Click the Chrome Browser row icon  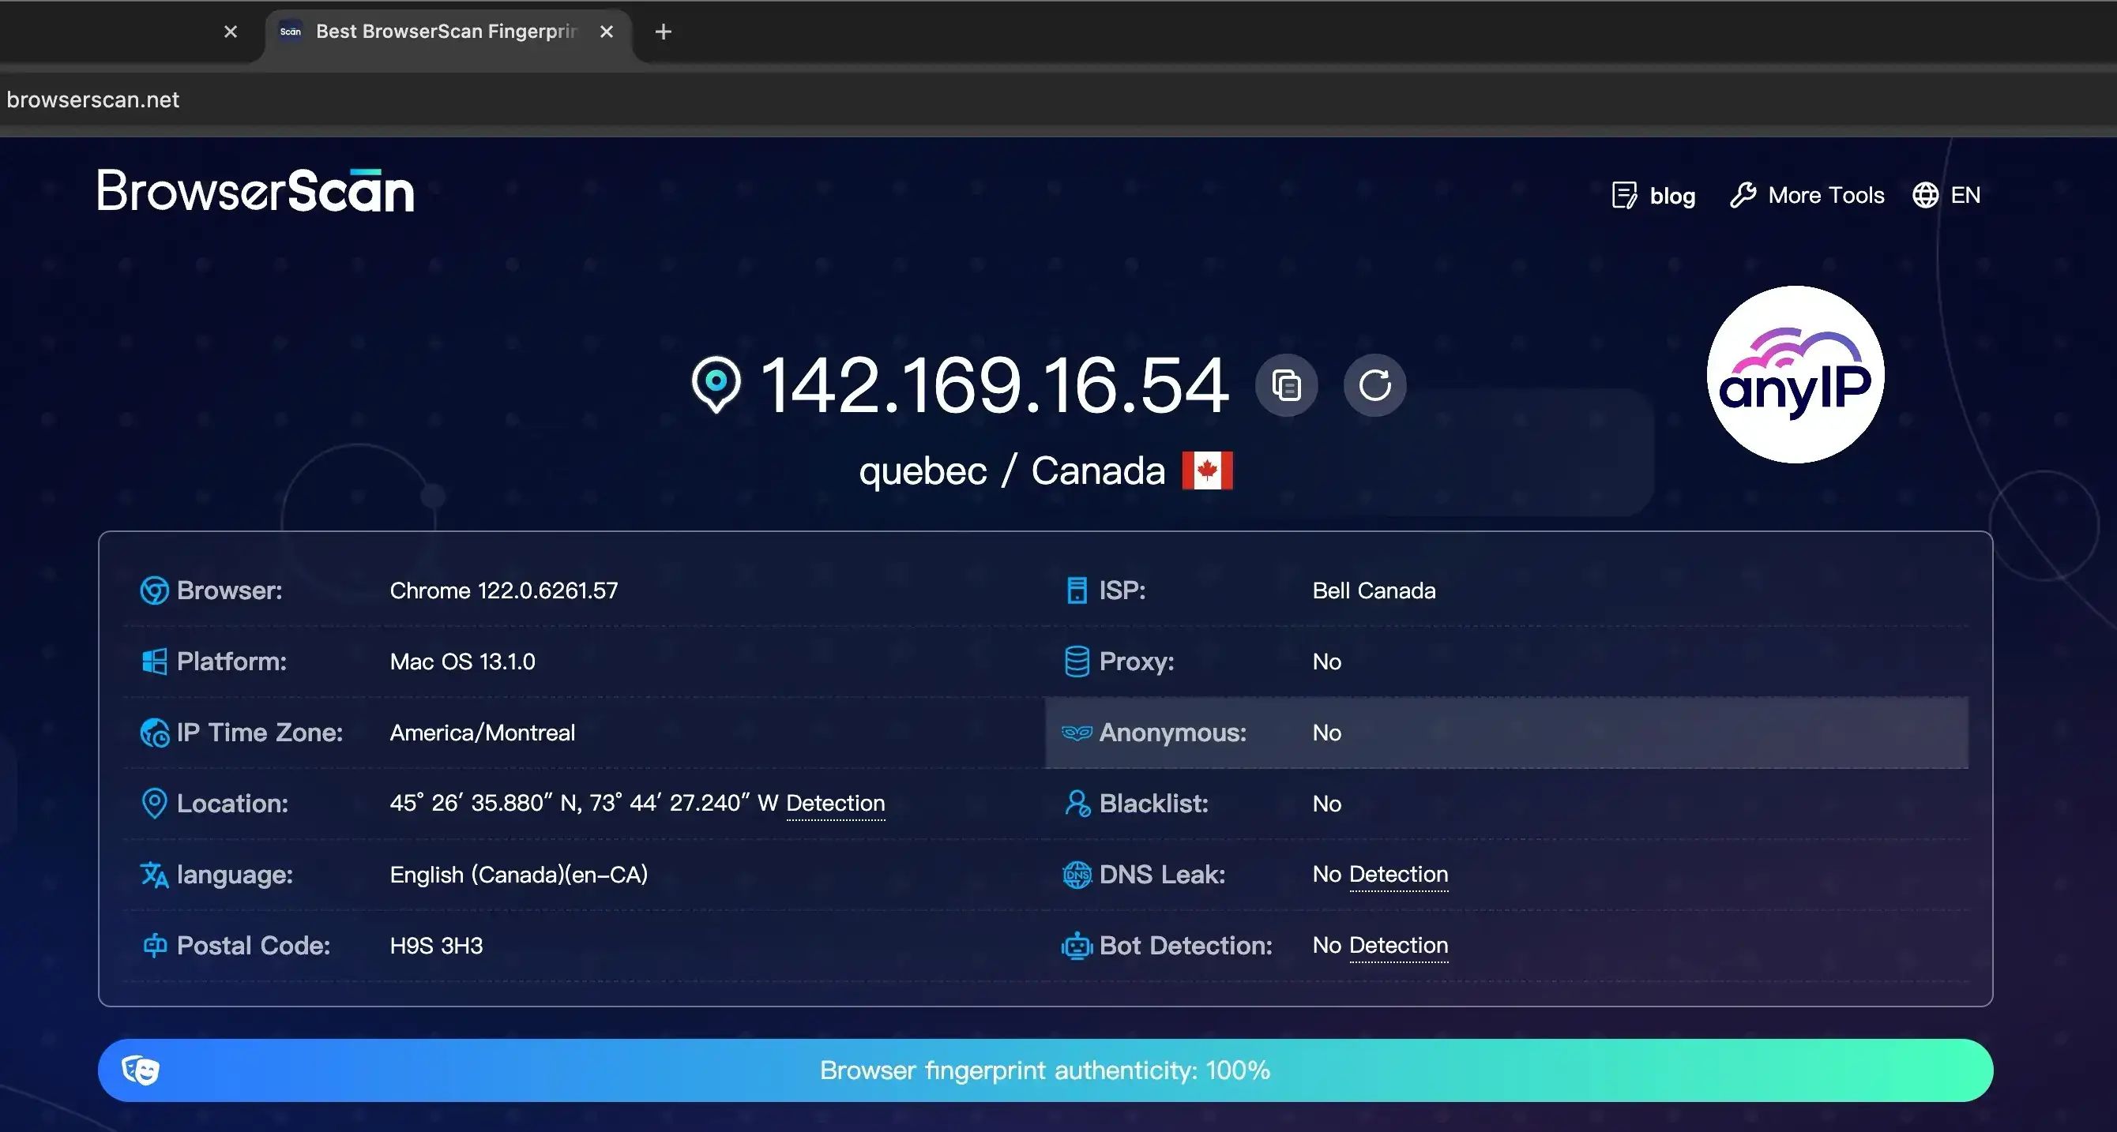click(x=154, y=590)
